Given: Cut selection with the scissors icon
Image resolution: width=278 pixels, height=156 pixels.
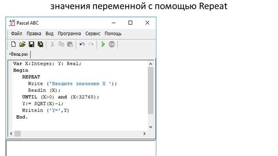Looking at the screenshot, I should [x=52, y=44].
